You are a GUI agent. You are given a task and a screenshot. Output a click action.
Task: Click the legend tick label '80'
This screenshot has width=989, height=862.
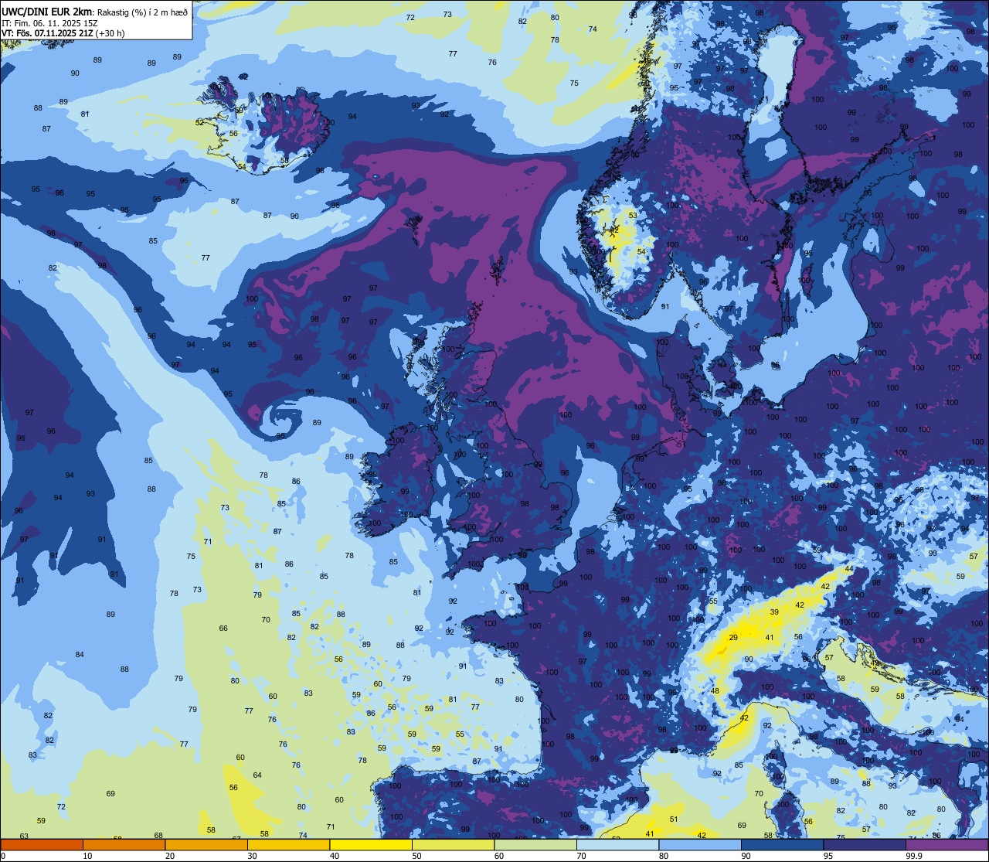point(664,856)
